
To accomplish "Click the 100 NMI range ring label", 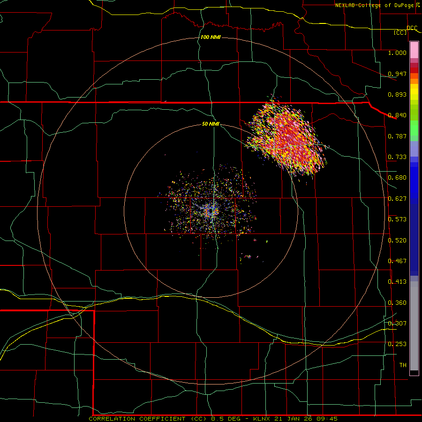I will pos(211,37).
